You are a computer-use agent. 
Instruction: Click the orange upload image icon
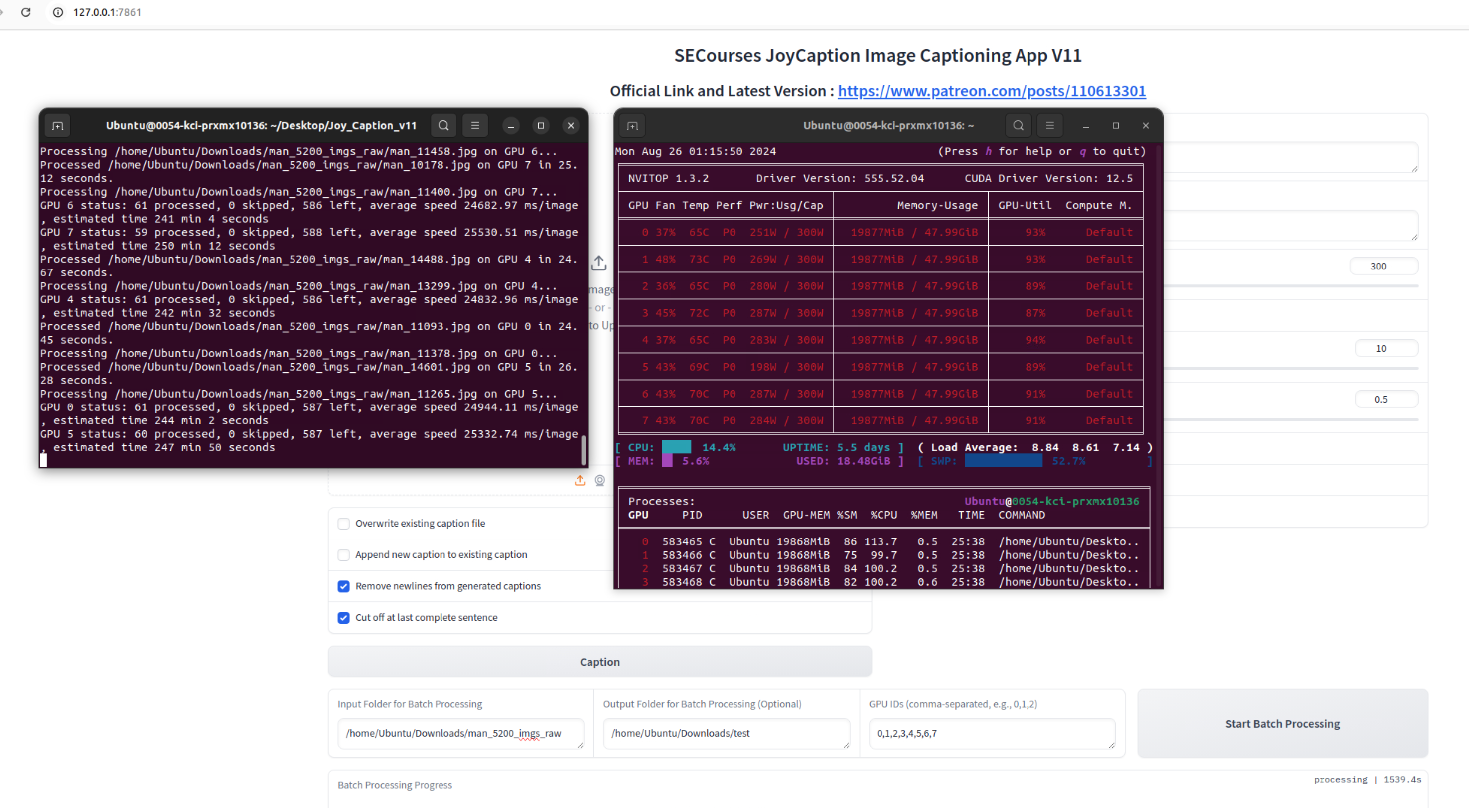[x=580, y=481]
